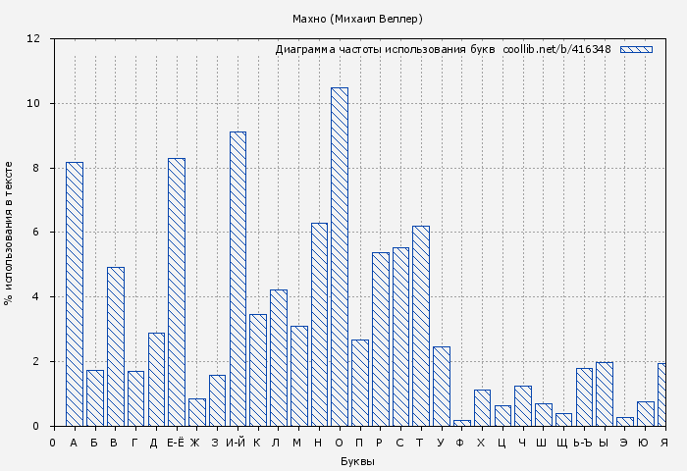Click the x-axis tick label "Ь-Ъ"
This screenshot has width=687, height=471.
click(584, 444)
